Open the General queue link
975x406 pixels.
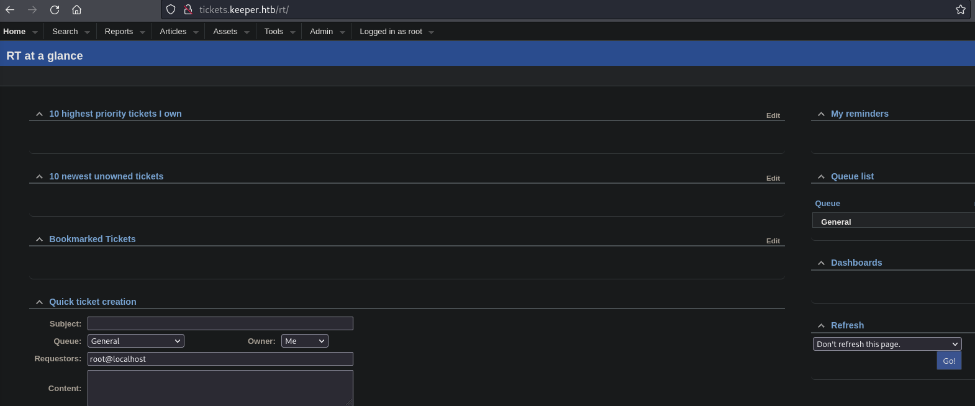pos(836,222)
